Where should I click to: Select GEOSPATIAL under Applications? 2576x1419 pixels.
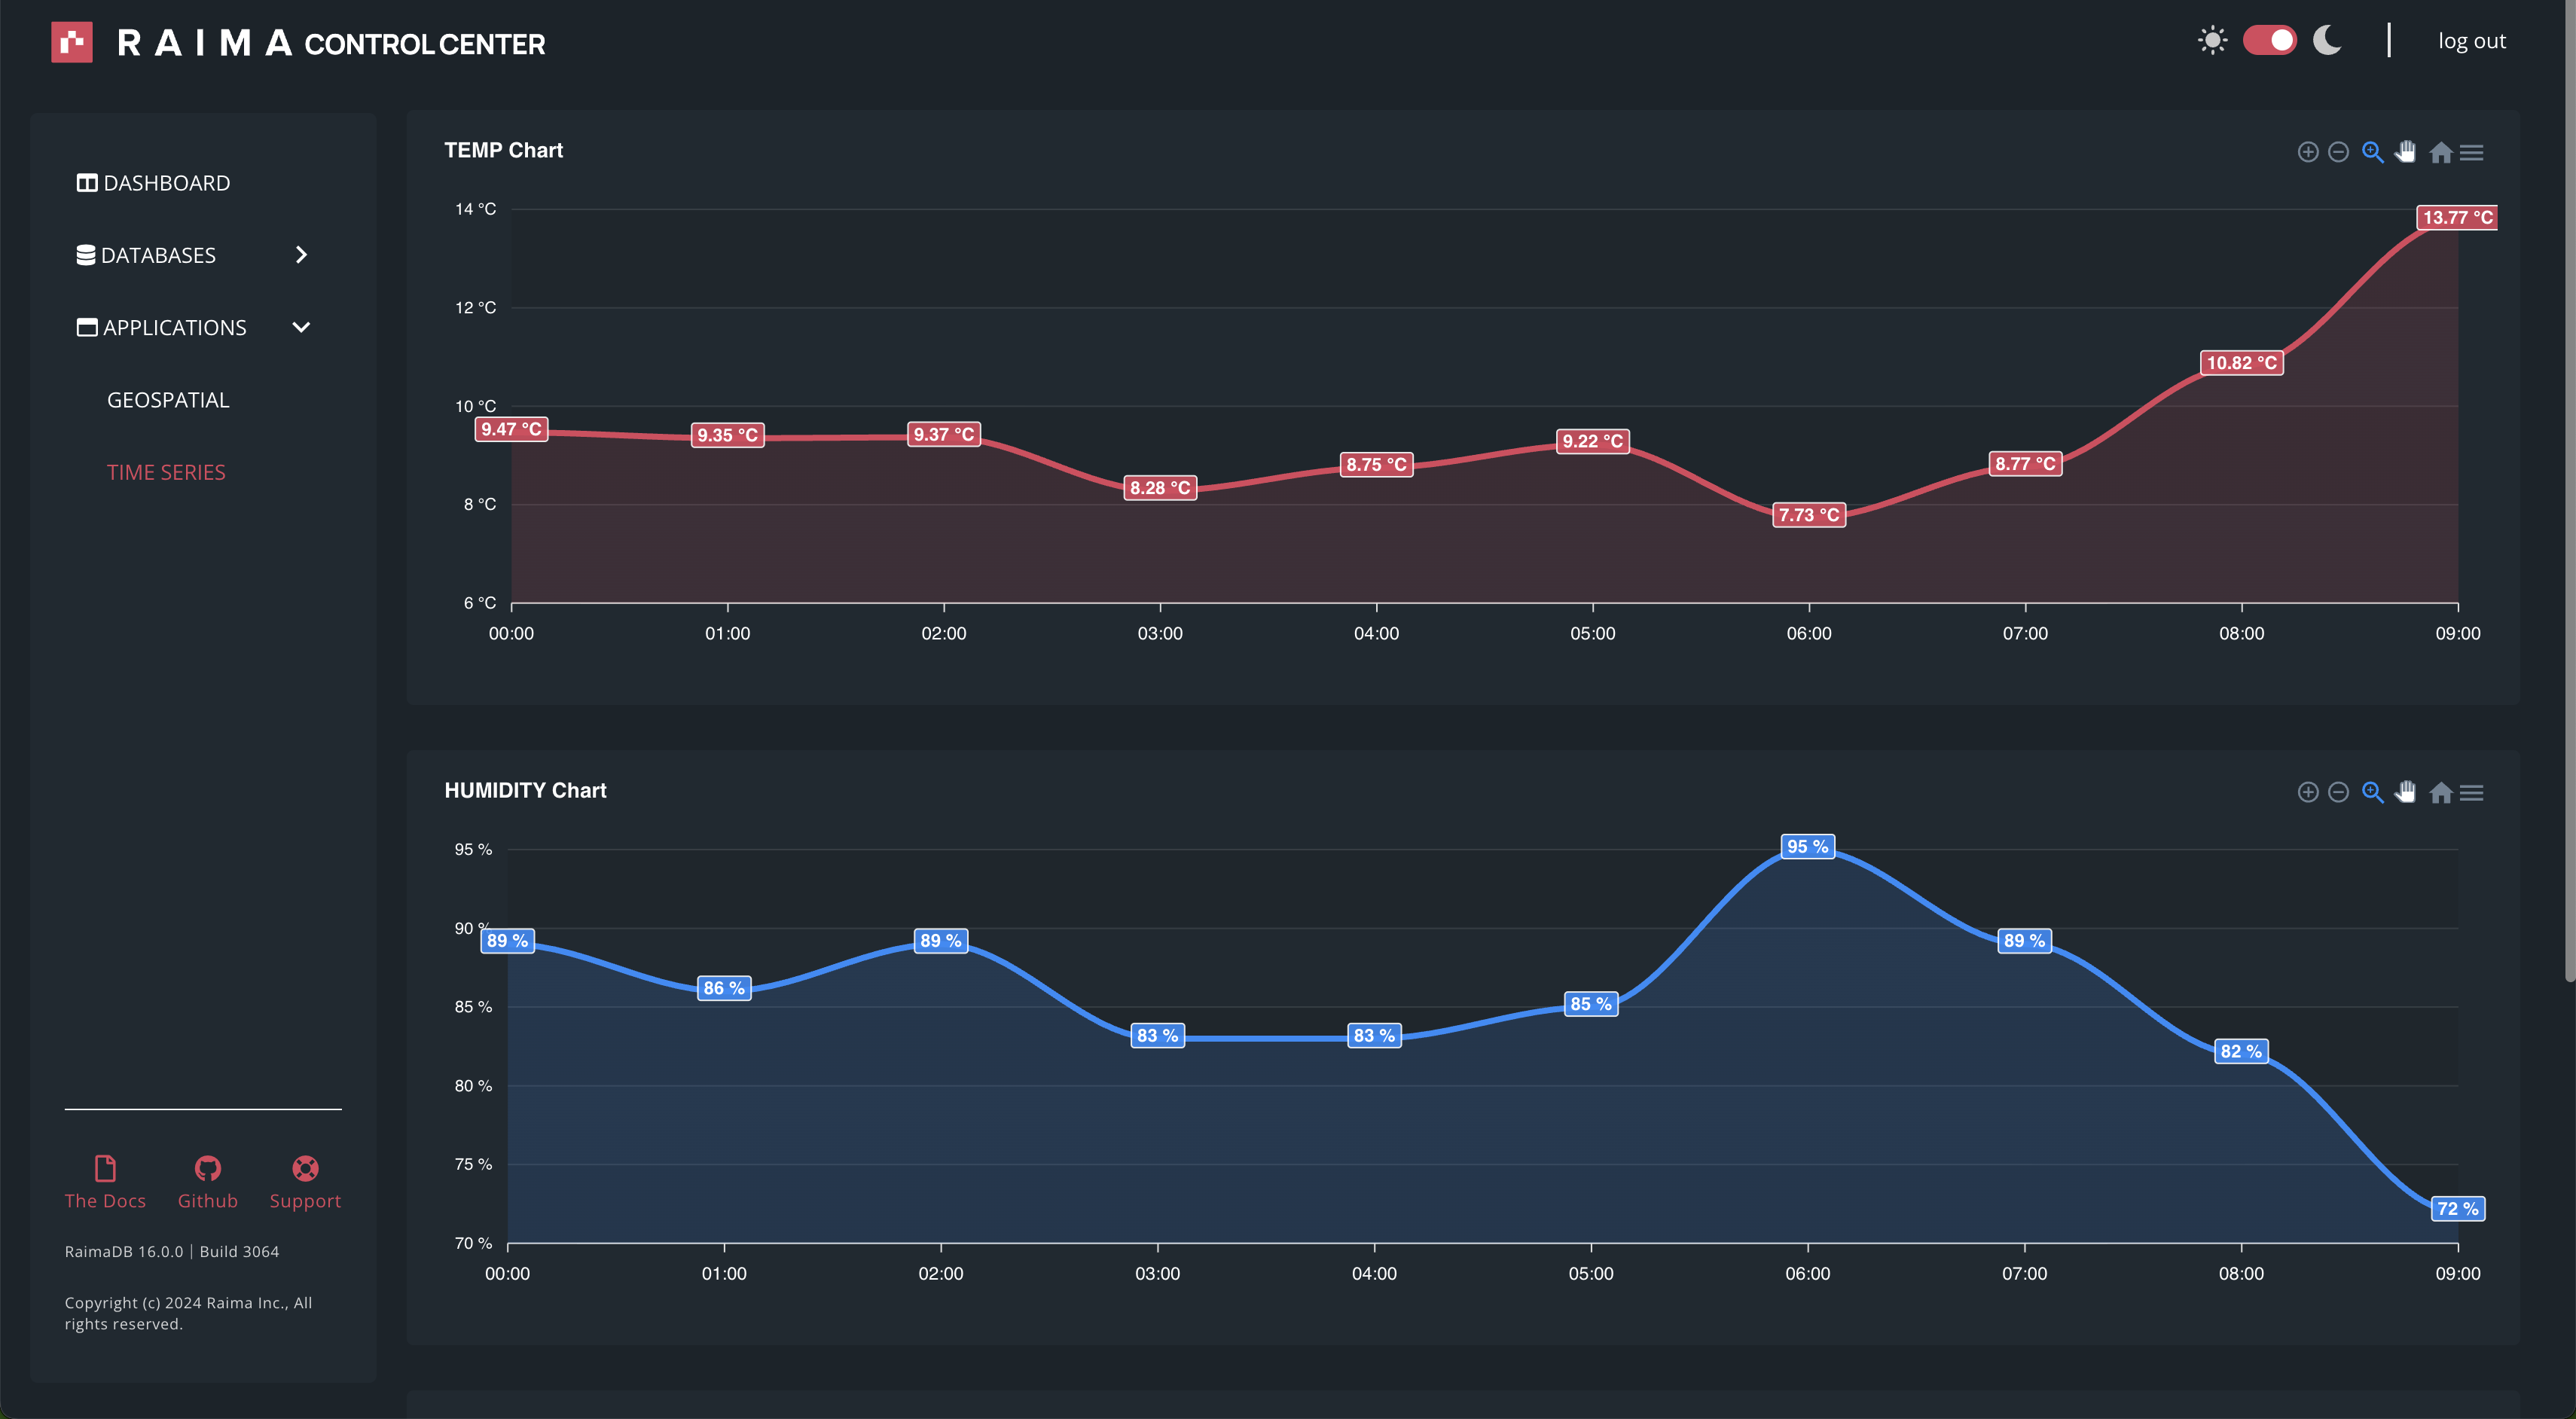168,400
